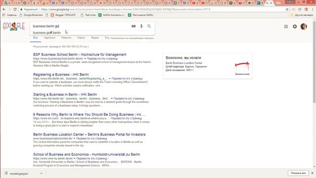Translate the BSP Business School page
316x178 pixels.
pos(102,58)
